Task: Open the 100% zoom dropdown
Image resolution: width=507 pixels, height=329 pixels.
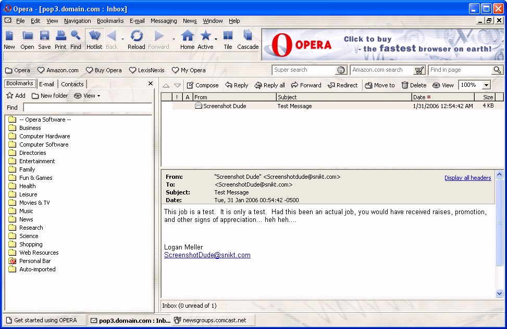Action: pos(486,85)
